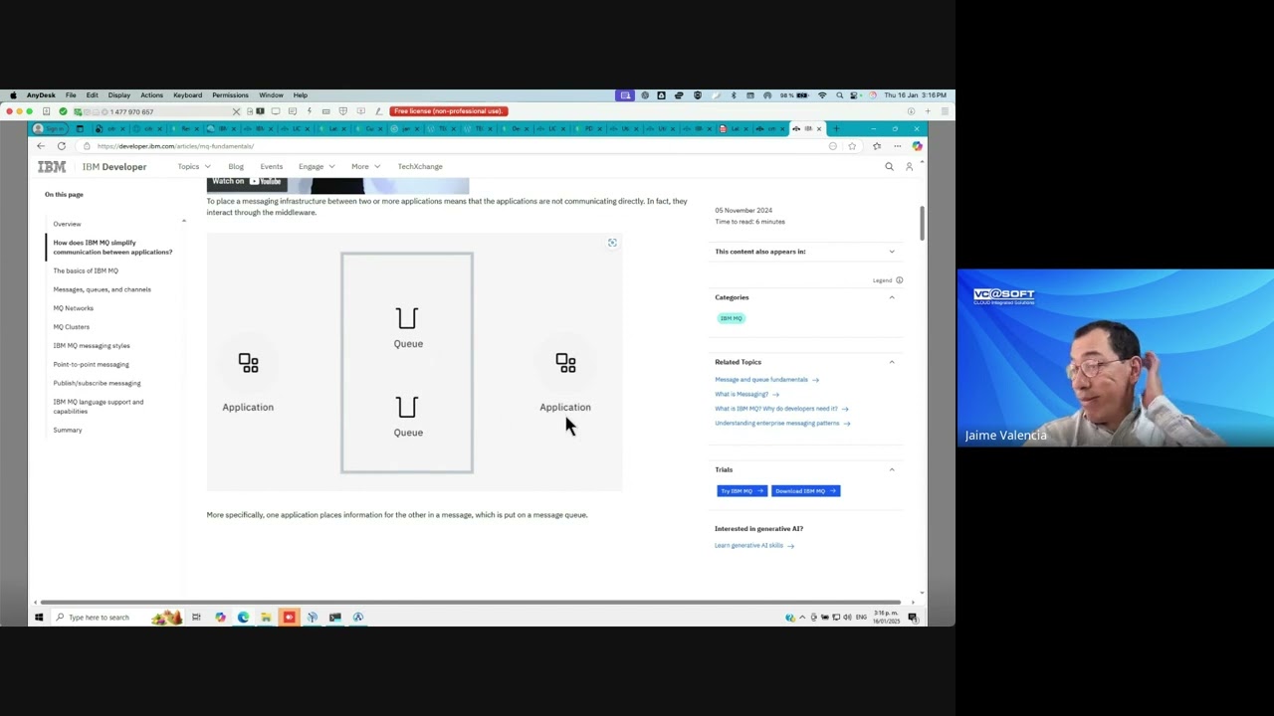Jump to MQ Clusters section
1274x716 pixels.
72,327
